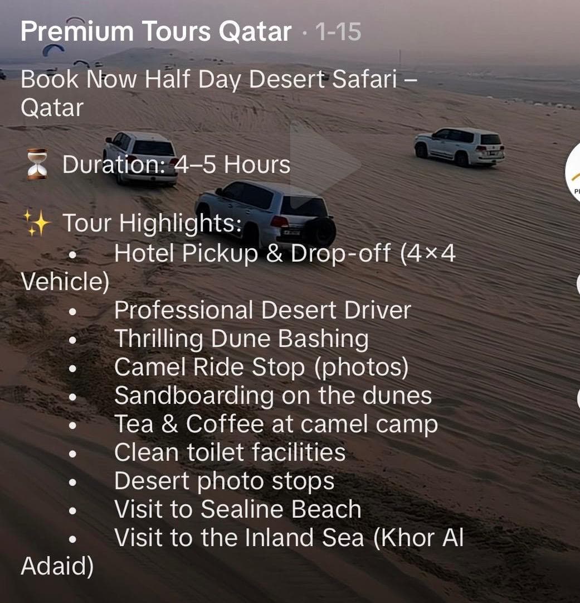The height and width of the screenshot is (603, 580).
Task: Click the Duration: 4–5 Hours line
Action: pos(176,165)
